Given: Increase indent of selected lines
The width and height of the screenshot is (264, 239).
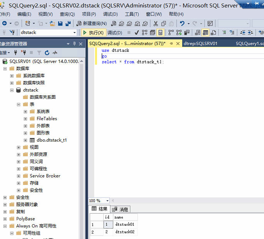Looking at the screenshot, I should click(250, 32).
